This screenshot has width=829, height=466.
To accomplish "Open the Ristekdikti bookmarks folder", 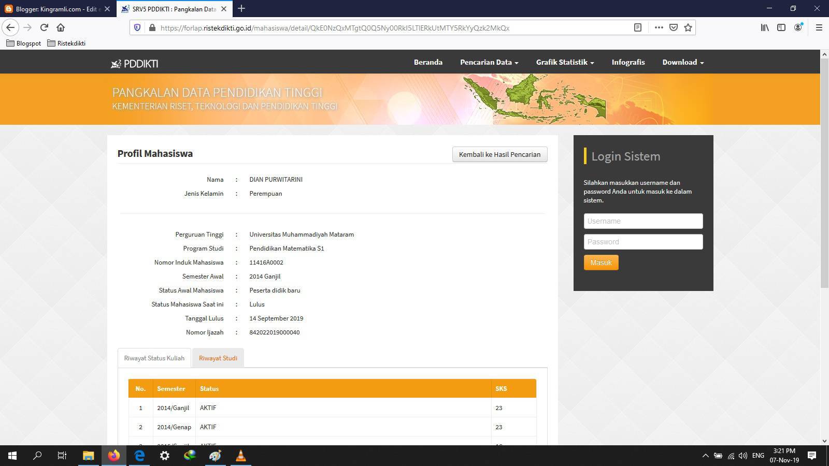I will pos(66,43).
